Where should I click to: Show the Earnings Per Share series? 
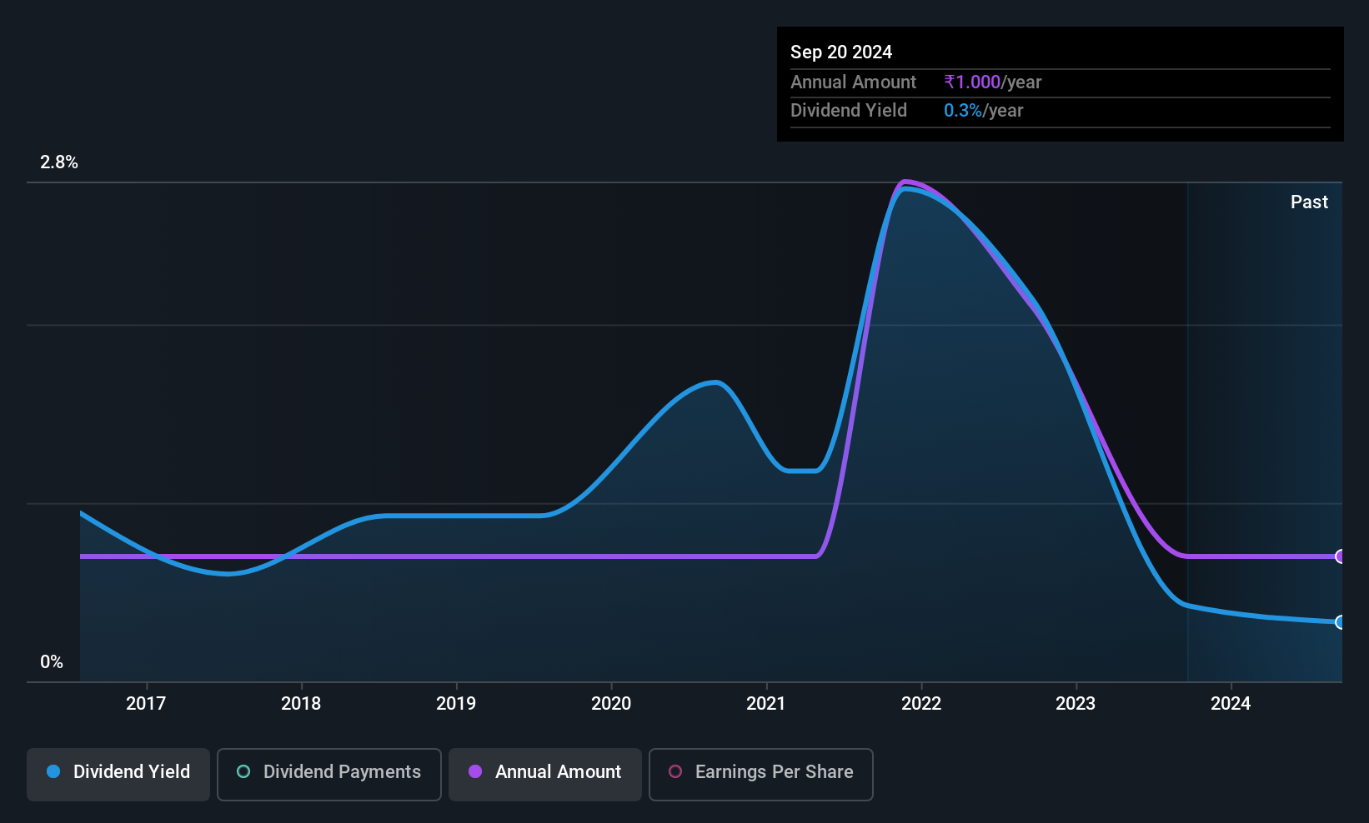coord(760,774)
